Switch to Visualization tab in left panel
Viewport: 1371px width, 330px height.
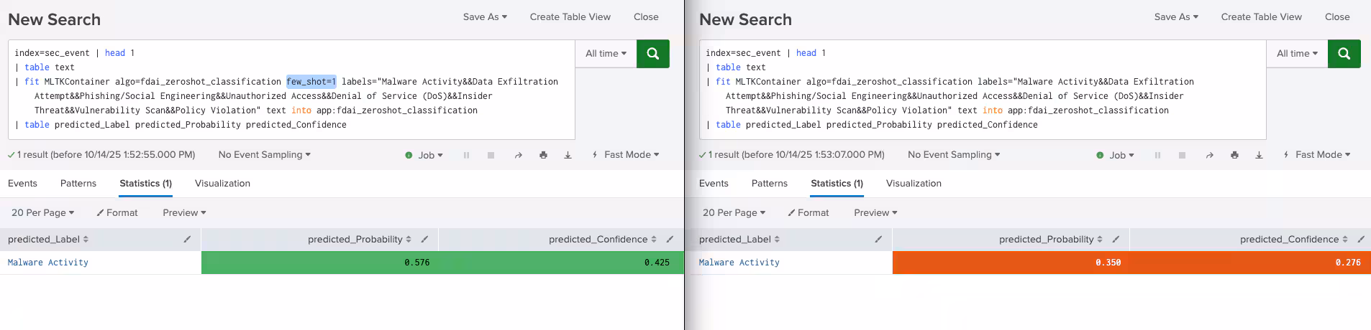[x=222, y=184]
